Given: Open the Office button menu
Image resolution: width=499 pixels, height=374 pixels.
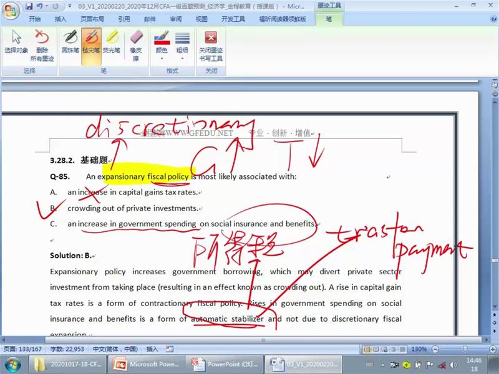Looking at the screenshot, I should tap(11, 11).
